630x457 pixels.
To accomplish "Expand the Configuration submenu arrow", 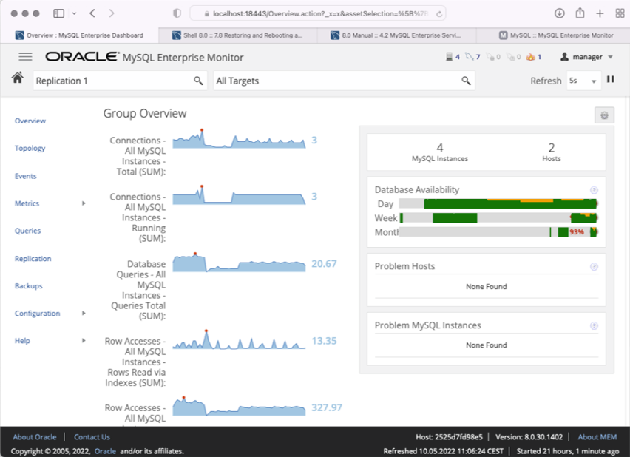I will click(84, 313).
